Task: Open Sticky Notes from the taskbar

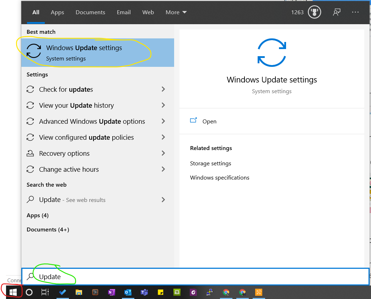Action: [160, 292]
